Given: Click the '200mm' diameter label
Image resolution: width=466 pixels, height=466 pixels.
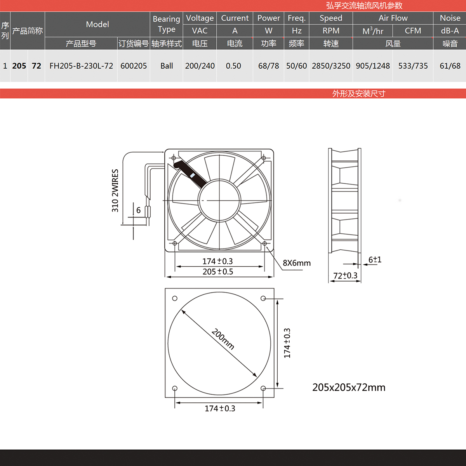Looking at the screenshot, I should (x=223, y=339).
